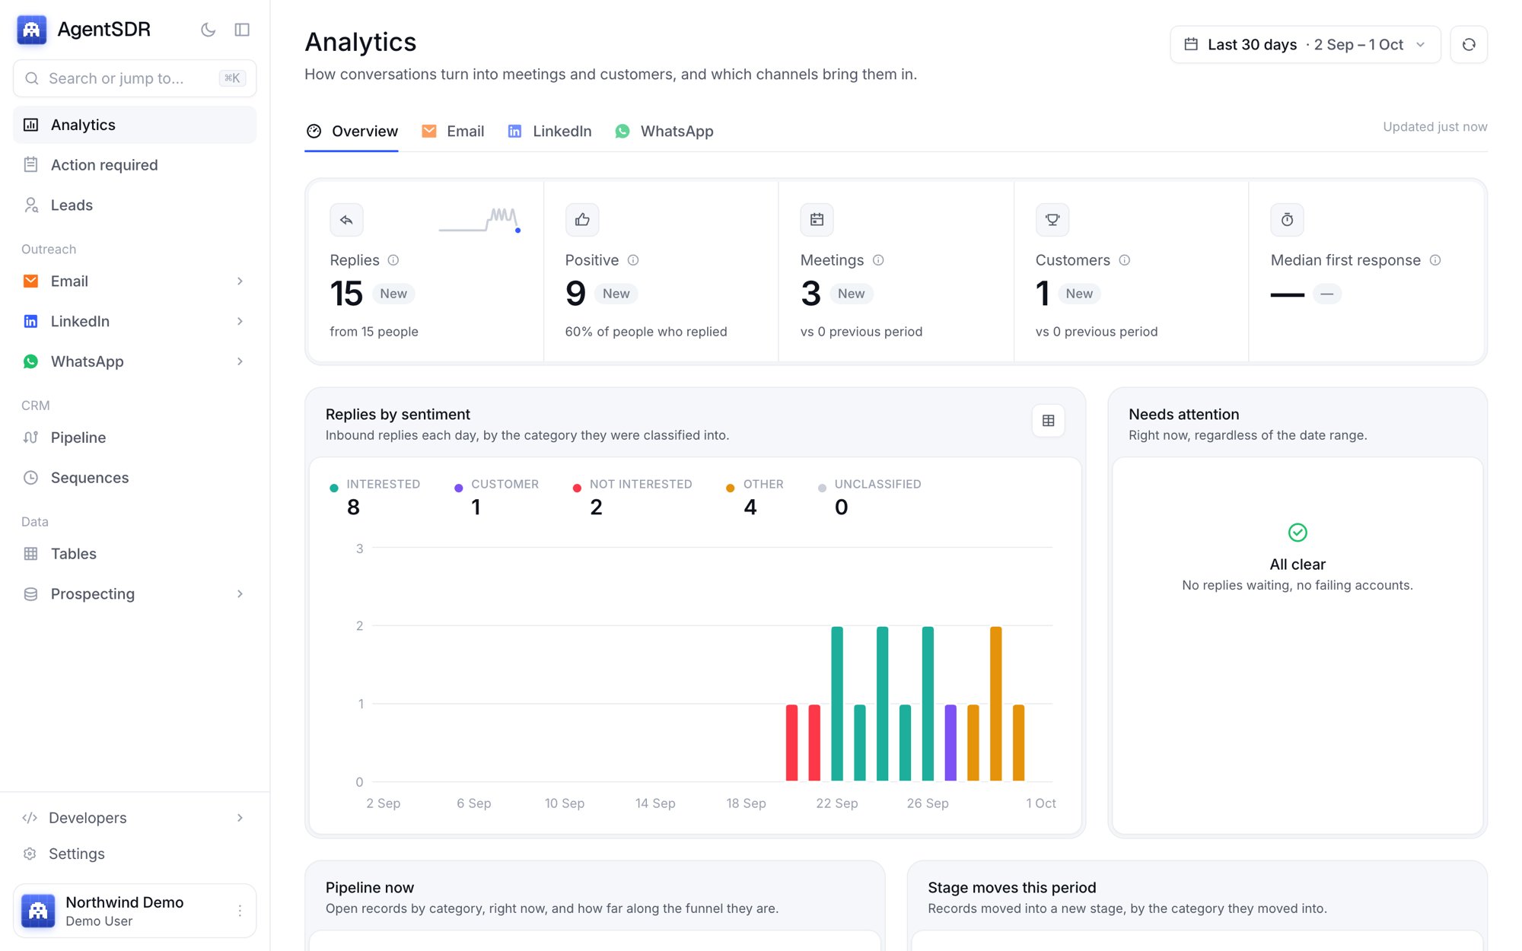Toggle the Interested legend item
1522x951 pixels.
click(375, 497)
